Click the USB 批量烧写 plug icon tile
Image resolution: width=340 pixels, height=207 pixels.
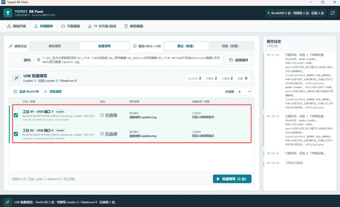pos(17,78)
